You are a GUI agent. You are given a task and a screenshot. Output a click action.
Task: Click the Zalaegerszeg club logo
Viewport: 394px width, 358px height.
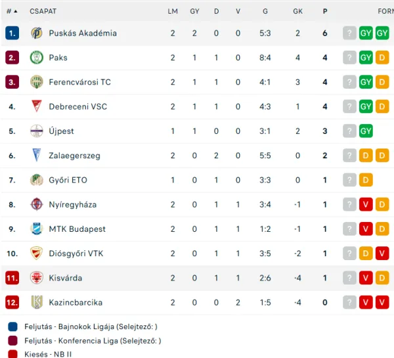tap(36, 156)
